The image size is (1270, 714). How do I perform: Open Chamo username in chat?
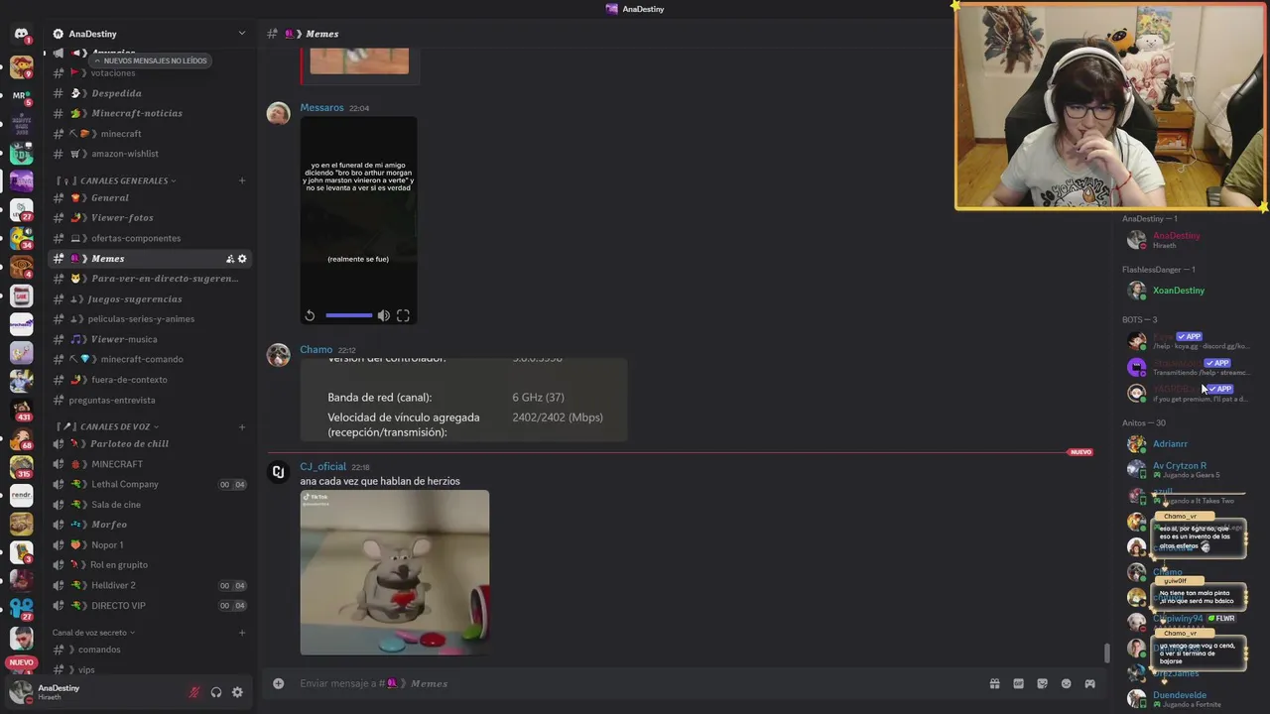coord(317,349)
